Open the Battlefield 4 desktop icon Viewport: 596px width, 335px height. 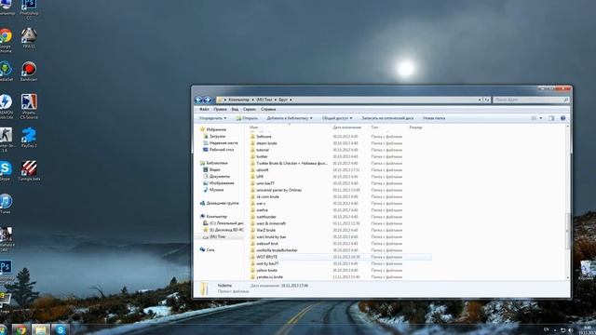point(7,239)
